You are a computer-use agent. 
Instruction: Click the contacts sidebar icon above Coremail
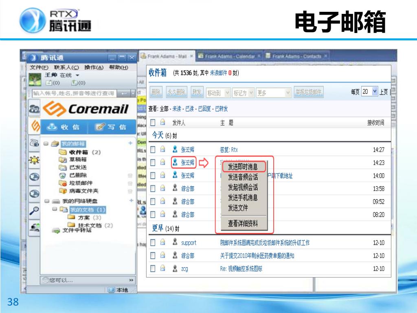[x=35, y=108]
